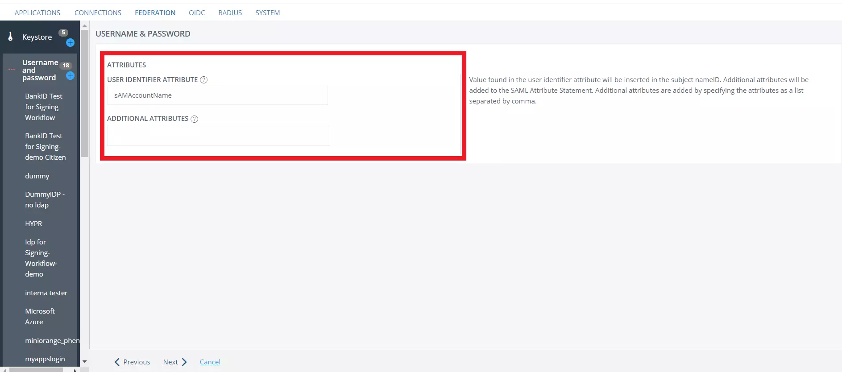
Task: Add a new Keystore with plus icon
Action: (x=70, y=43)
